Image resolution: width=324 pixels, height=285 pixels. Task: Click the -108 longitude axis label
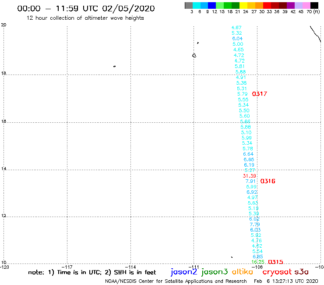(x=257, y=267)
